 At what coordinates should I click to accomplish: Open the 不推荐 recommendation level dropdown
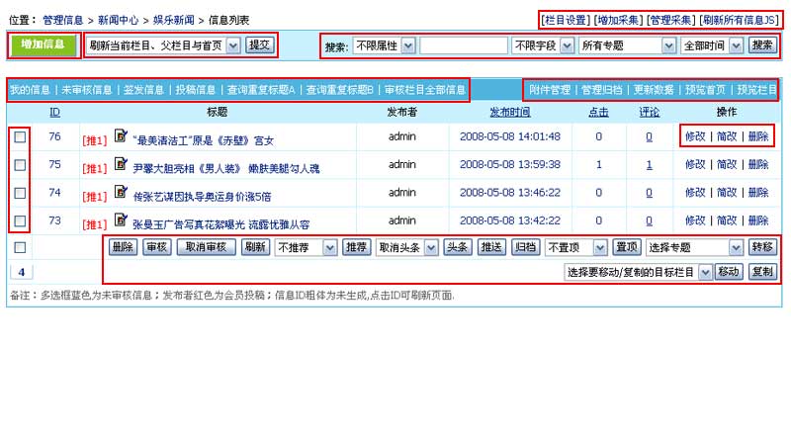(307, 247)
